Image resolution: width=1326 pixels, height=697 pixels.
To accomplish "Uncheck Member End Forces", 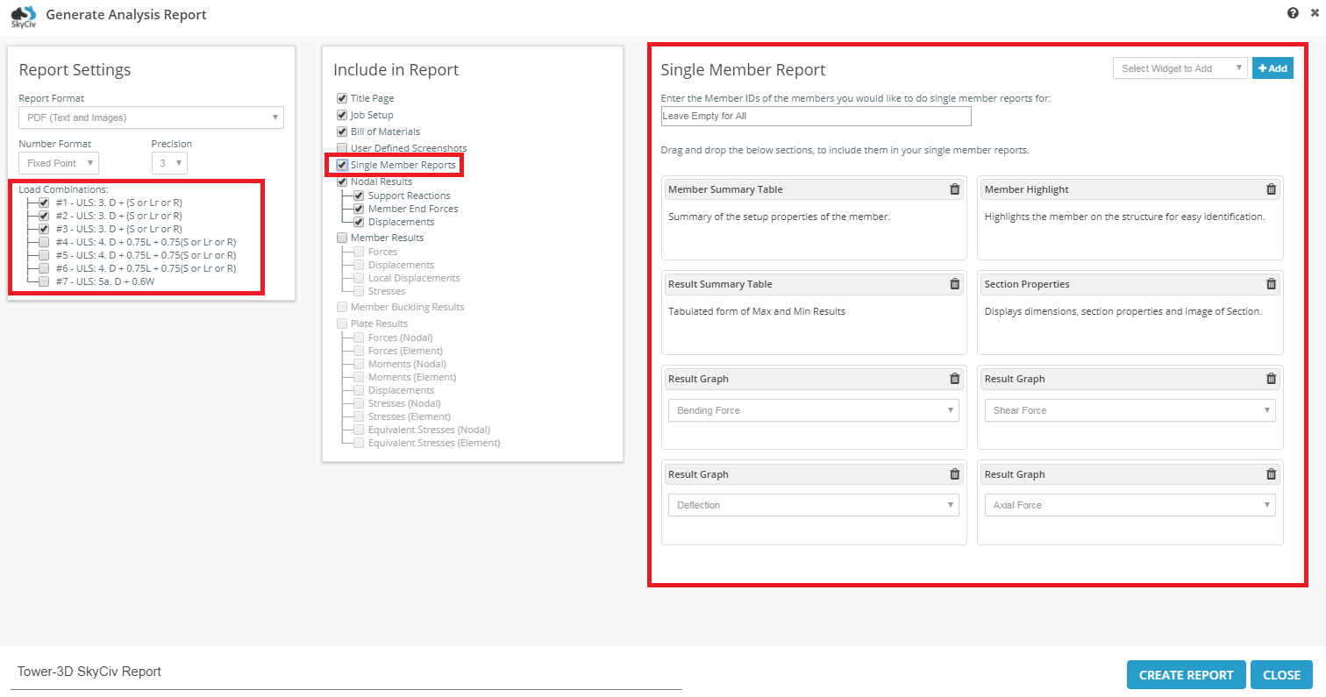I will pyautogui.click(x=359, y=209).
